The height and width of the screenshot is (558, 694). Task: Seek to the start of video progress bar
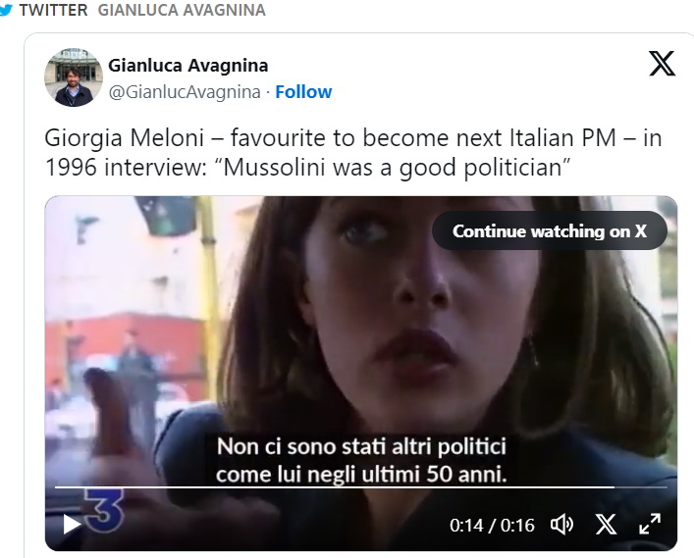pos(57,487)
